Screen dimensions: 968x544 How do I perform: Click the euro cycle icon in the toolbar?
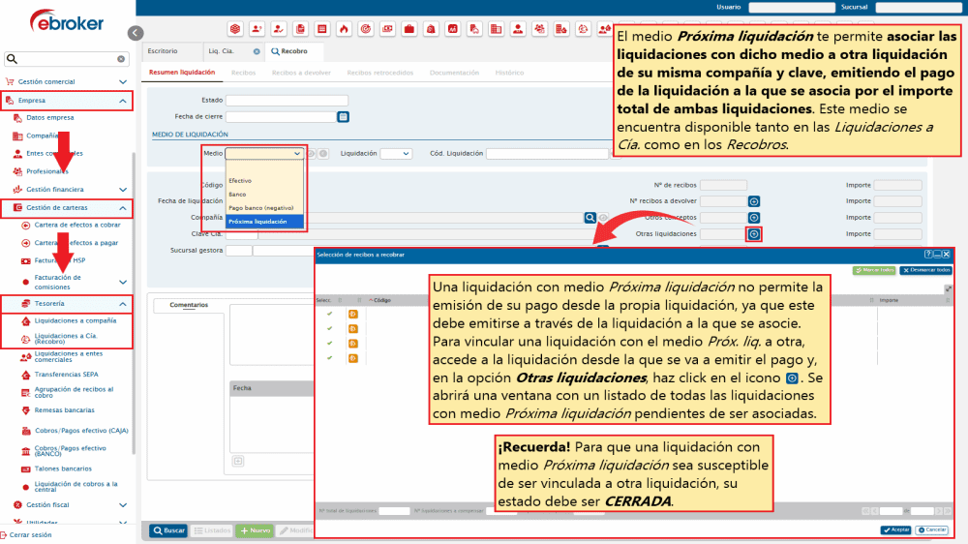[x=583, y=29]
